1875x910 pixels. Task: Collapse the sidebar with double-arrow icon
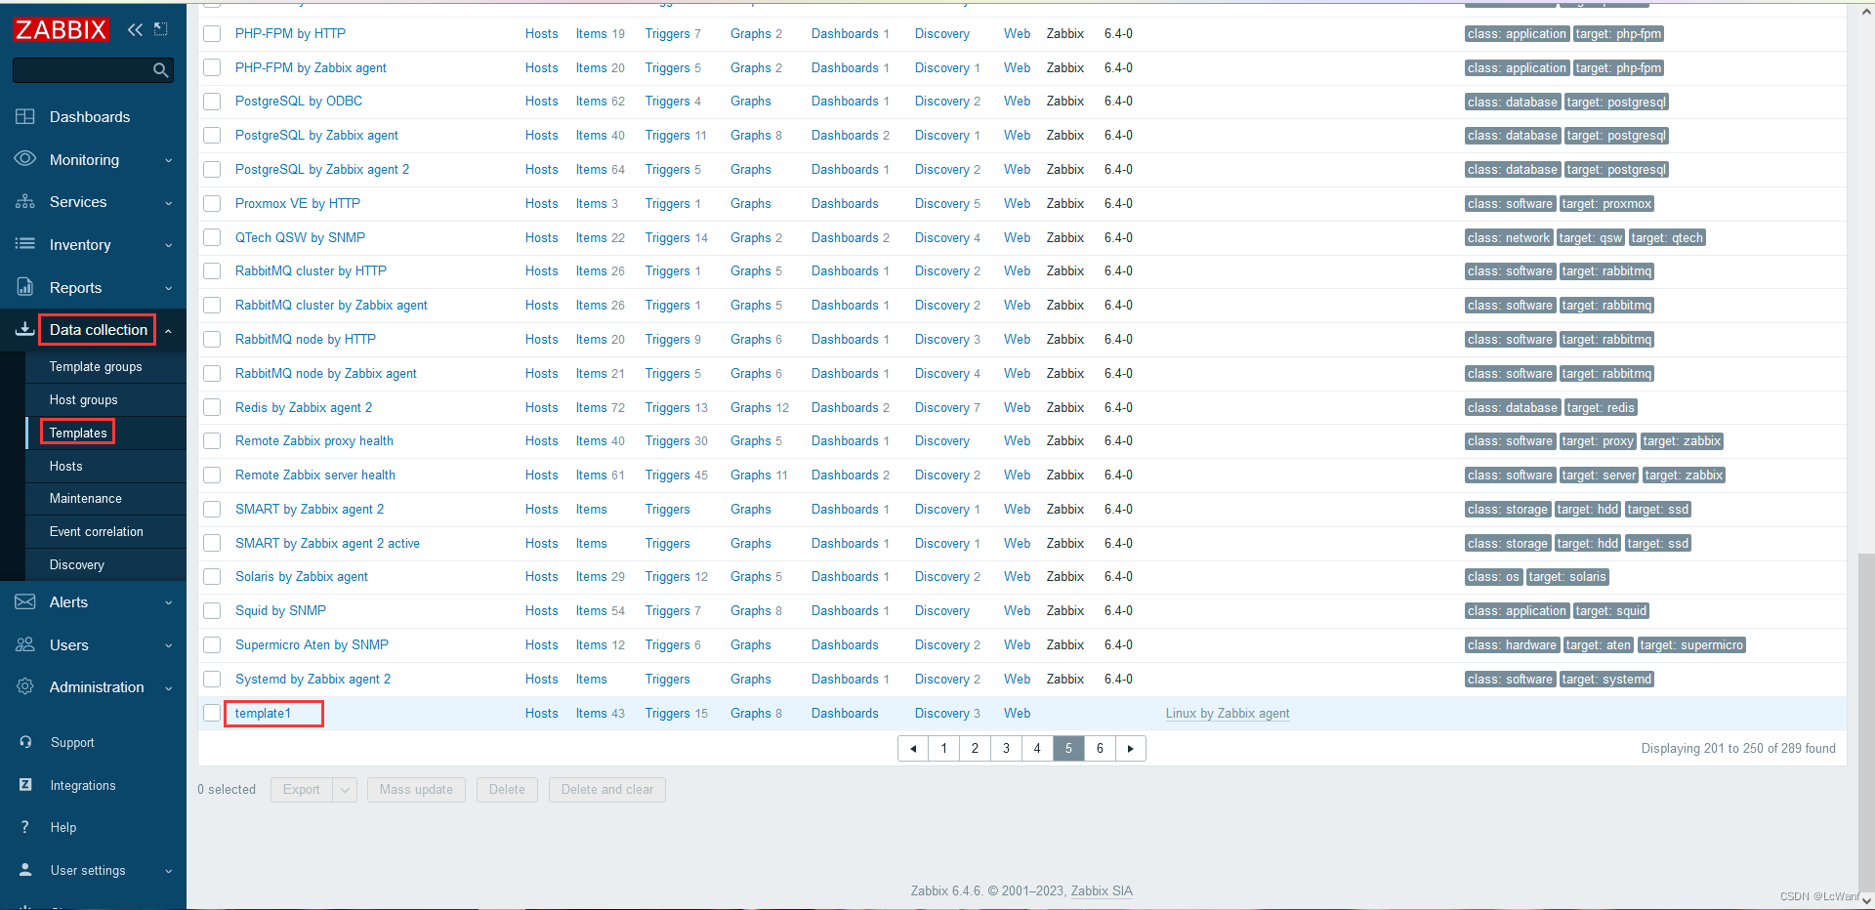click(135, 29)
